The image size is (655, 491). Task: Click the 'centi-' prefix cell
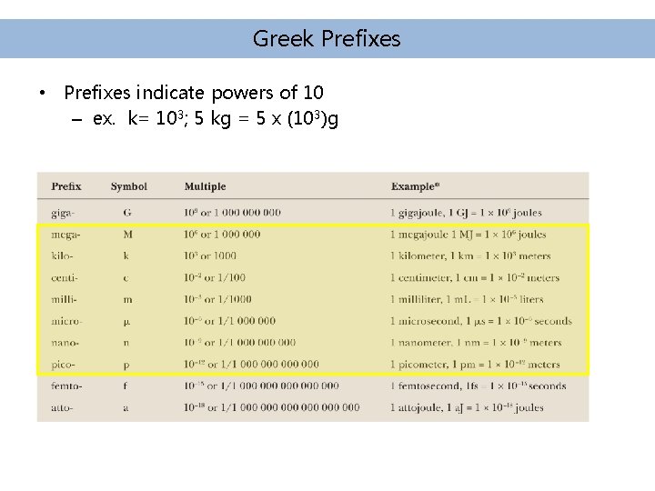65,277
